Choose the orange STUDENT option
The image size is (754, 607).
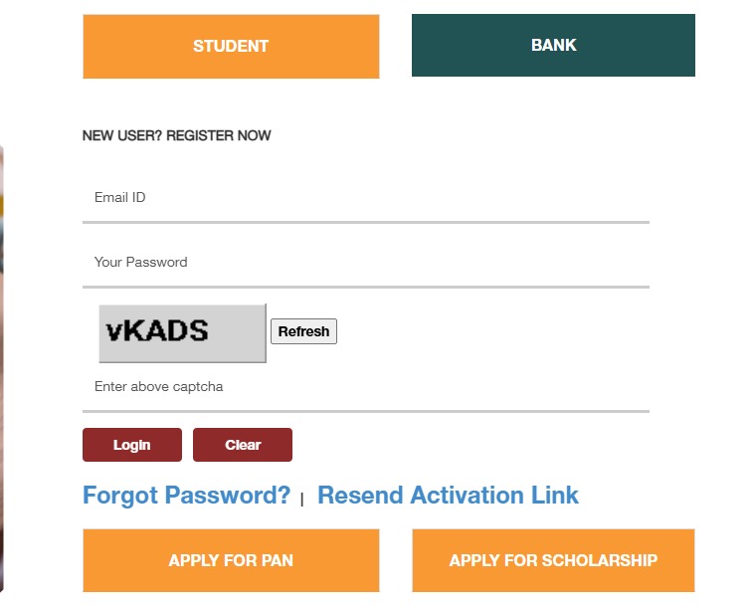[231, 46]
